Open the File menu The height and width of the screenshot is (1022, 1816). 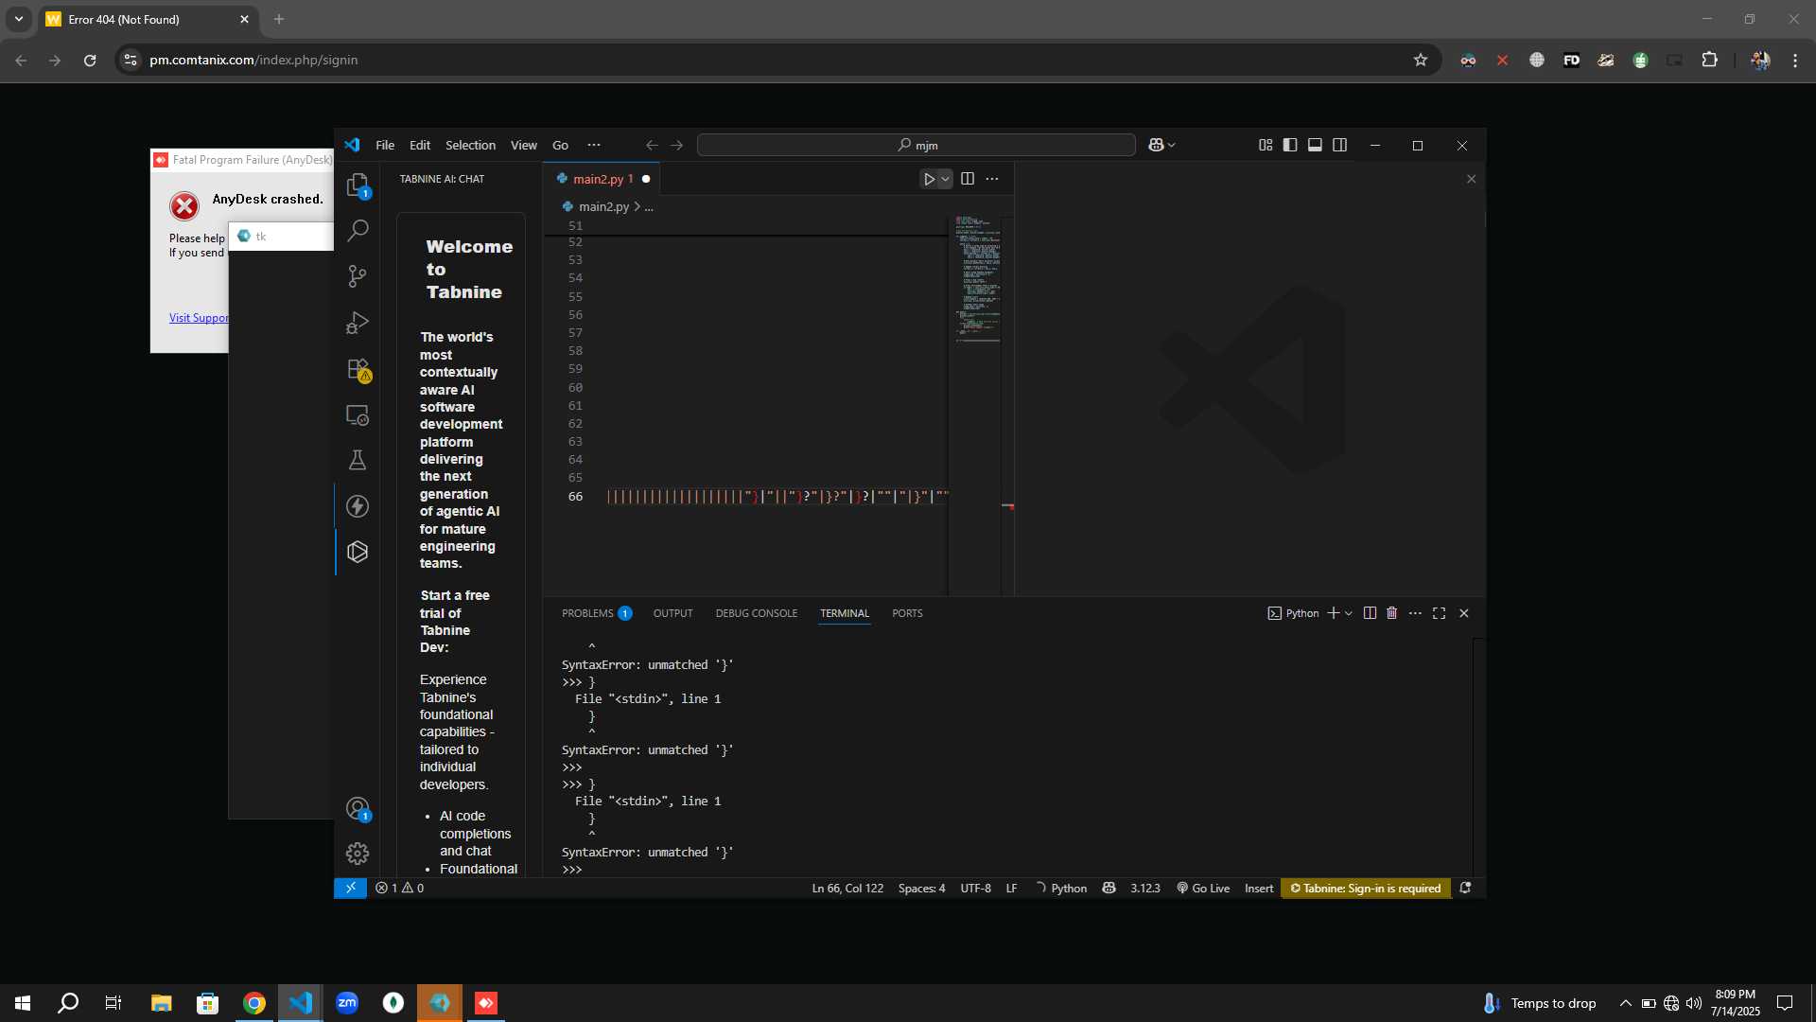click(x=385, y=145)
